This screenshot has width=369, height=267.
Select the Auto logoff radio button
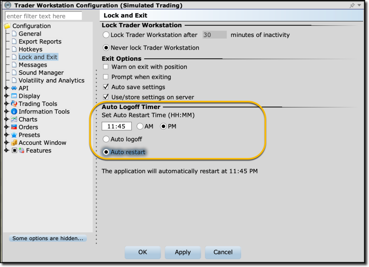point(106,139)
